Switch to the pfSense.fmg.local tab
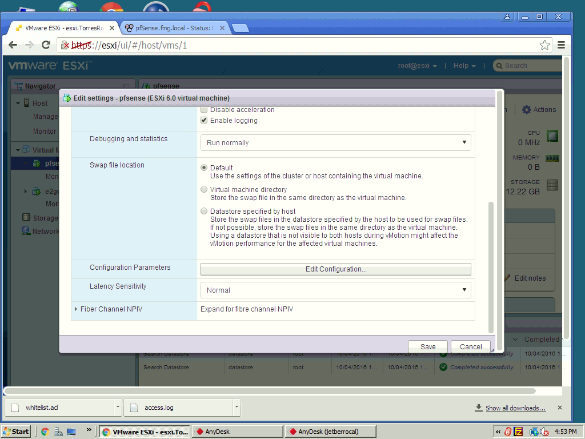This screenshot has width=585, height=439. point(175,28)
